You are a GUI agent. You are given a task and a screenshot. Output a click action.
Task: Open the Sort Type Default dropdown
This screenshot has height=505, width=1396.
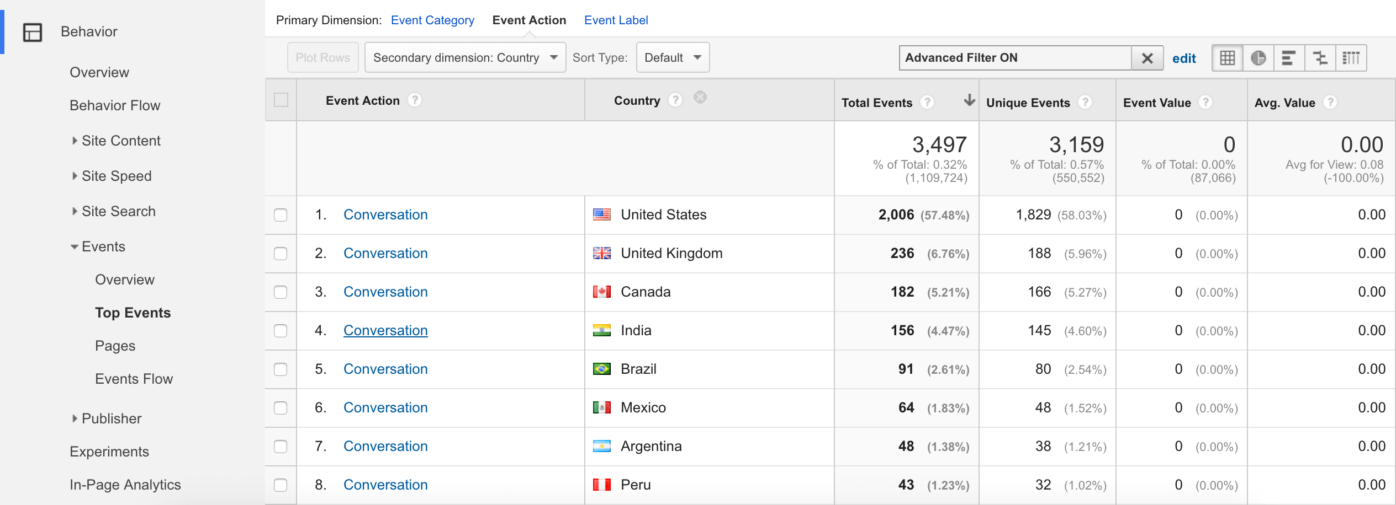click(673, 57)
